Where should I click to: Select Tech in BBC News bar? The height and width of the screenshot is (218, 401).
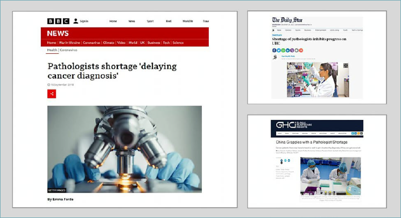tap(166, 43)
